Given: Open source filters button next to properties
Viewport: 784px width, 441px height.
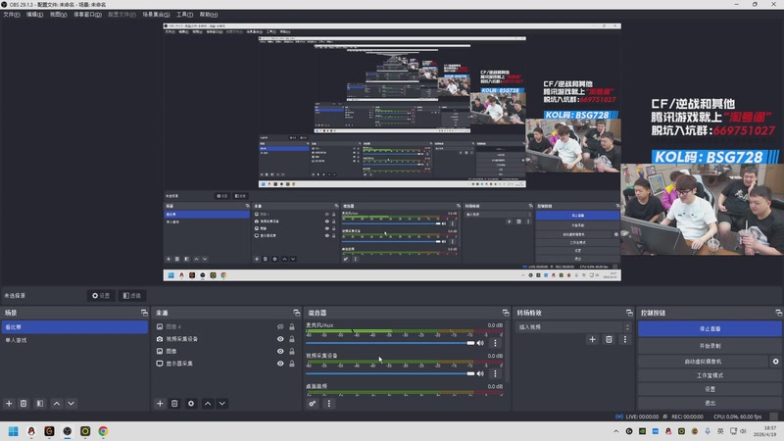Looking at the screenshot, I should point(132,296).
